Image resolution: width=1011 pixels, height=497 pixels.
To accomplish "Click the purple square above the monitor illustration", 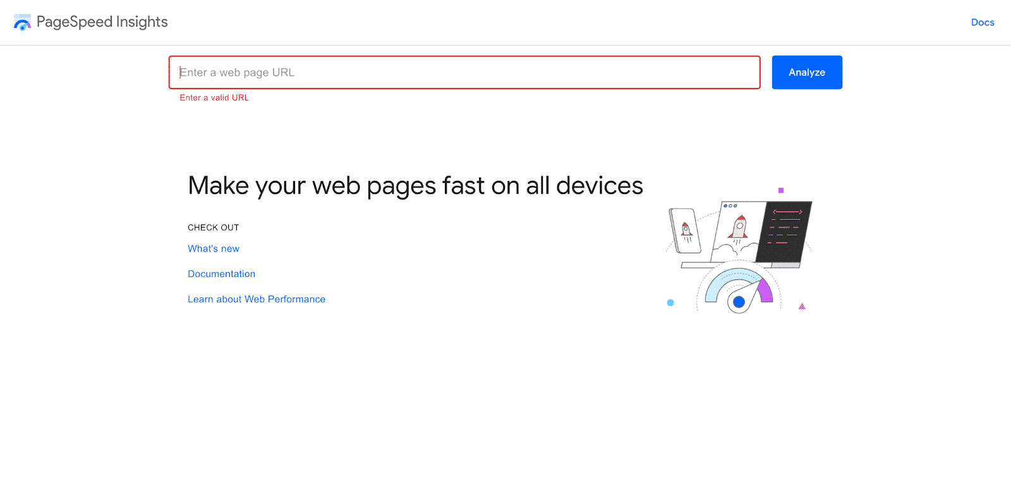I will point(781,190).
